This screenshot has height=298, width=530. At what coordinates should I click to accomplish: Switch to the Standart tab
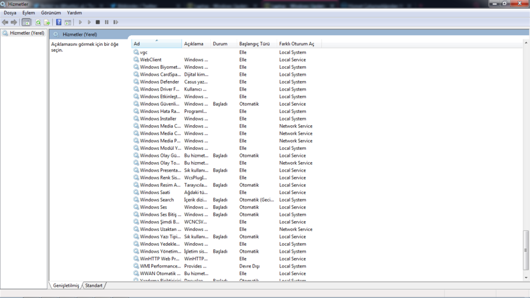coord(94,286)
